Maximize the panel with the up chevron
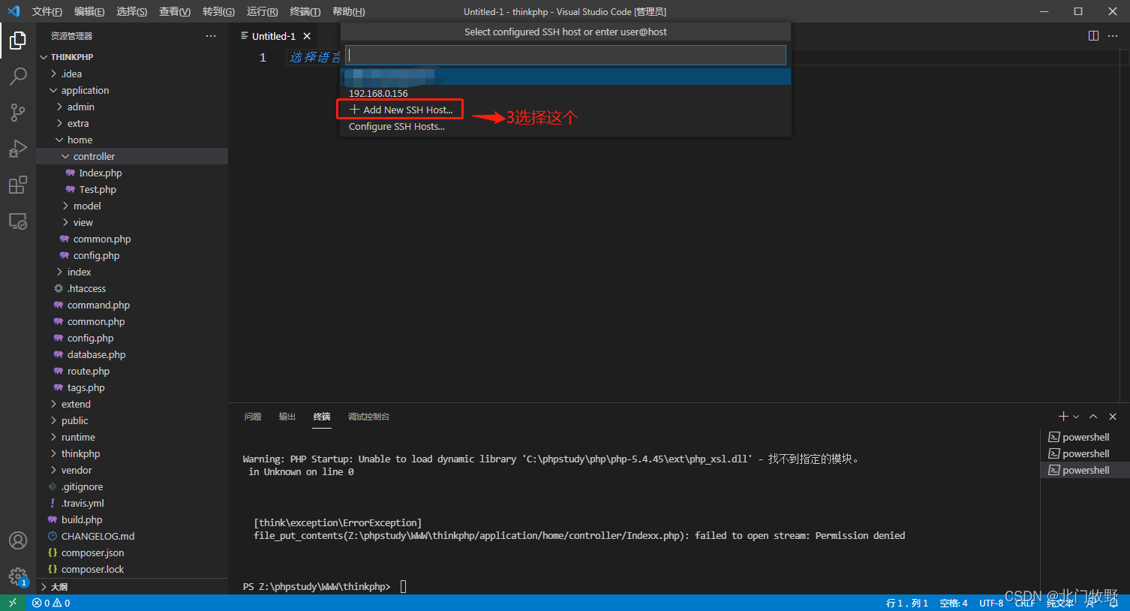This screenshot has width=1130, height=611. click(x=1093, y=417)
